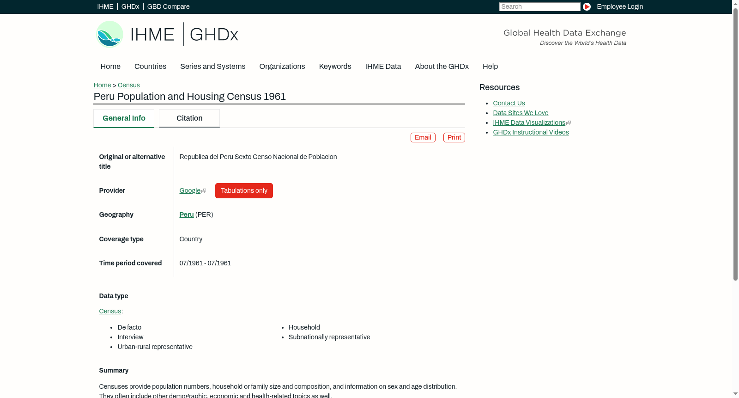Click the 'Household' list item
The image size is (739, 398).
coord(304,327)
